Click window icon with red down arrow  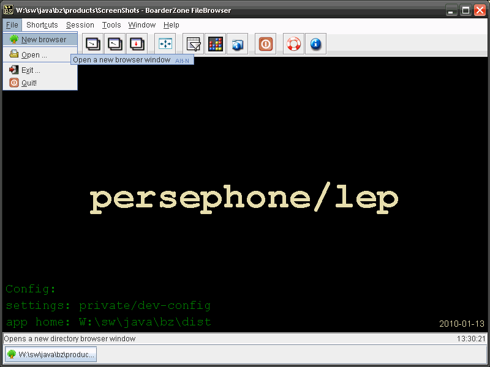[x=137, y=44]
